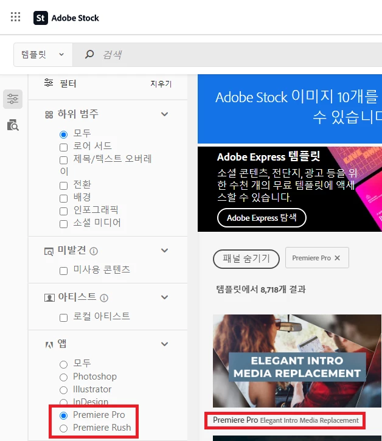Toggle the filters sidebar icon
382x441 pixels.
tap(13, 99)
